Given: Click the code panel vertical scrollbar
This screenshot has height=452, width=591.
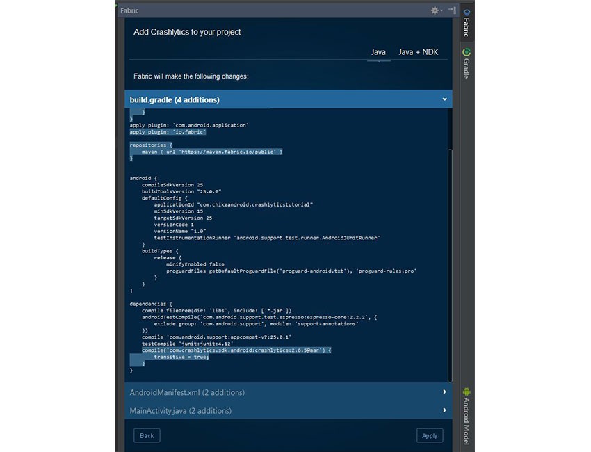Looking at the screenshot, I should tap(450, 266).
